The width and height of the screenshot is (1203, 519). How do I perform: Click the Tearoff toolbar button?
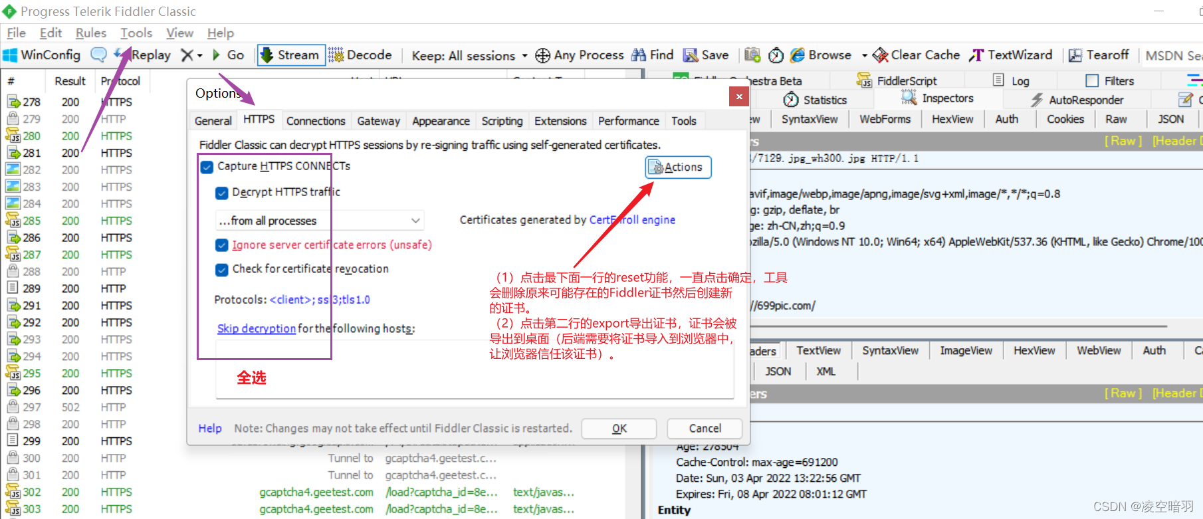(x=1099, y=55)
